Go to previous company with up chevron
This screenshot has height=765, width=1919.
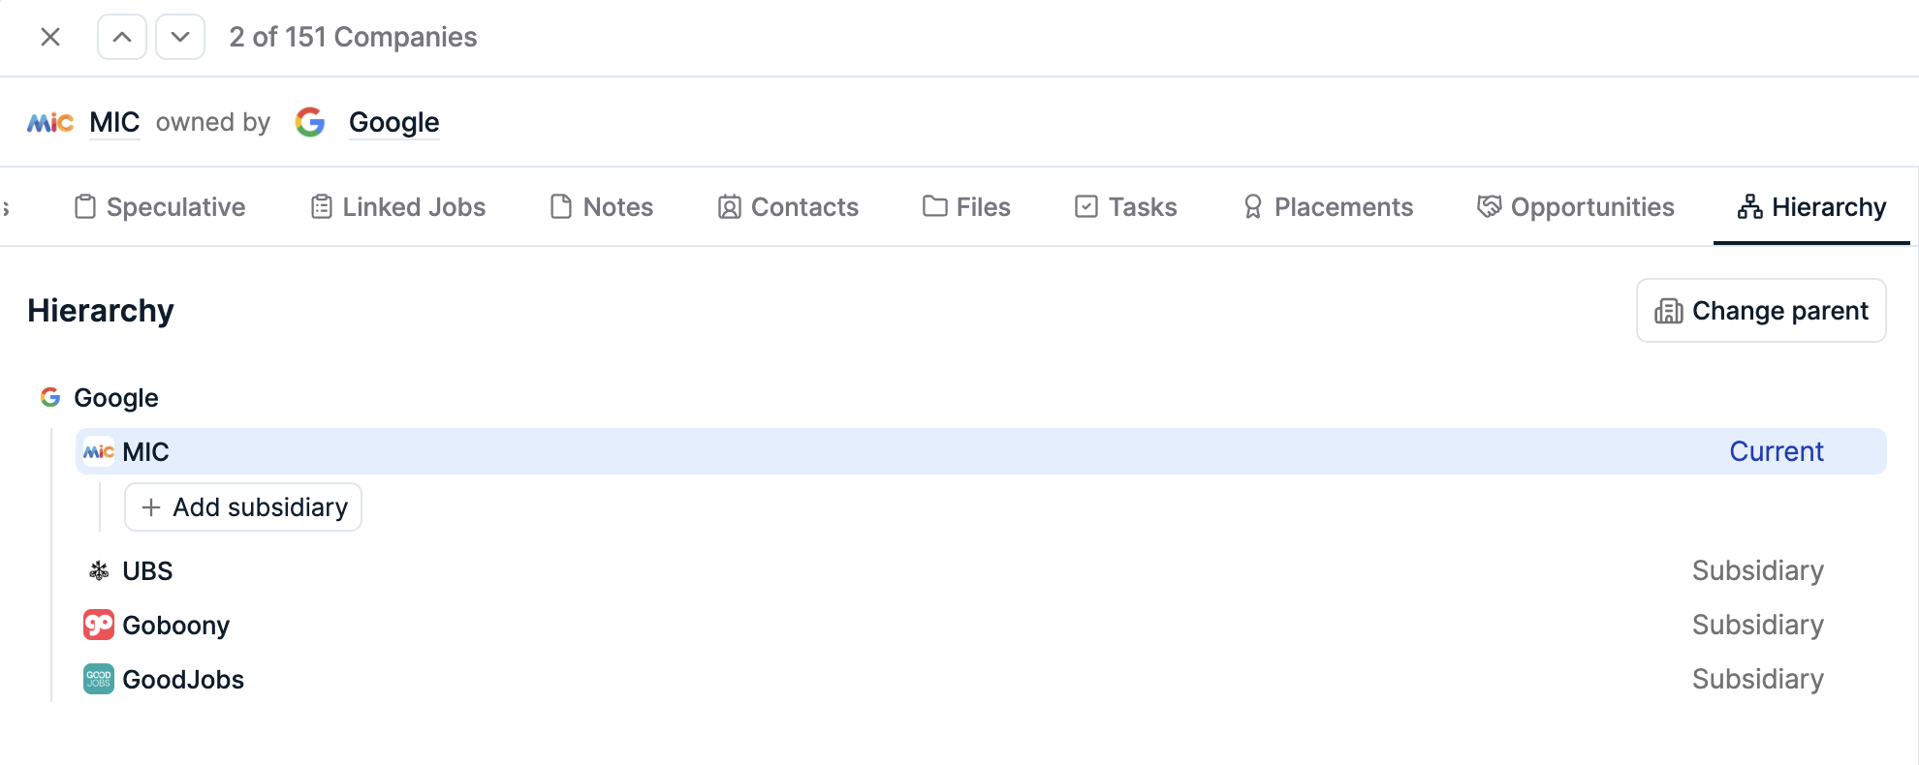click(x=122, y=37)
